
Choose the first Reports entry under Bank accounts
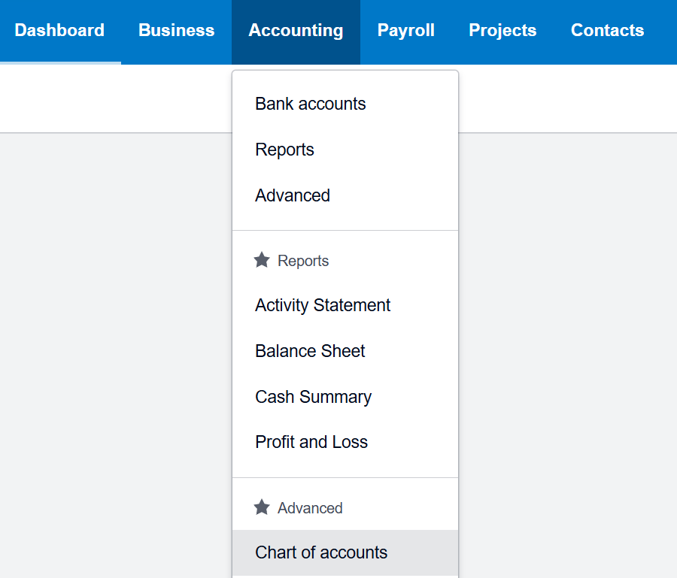tap(284, 150)
